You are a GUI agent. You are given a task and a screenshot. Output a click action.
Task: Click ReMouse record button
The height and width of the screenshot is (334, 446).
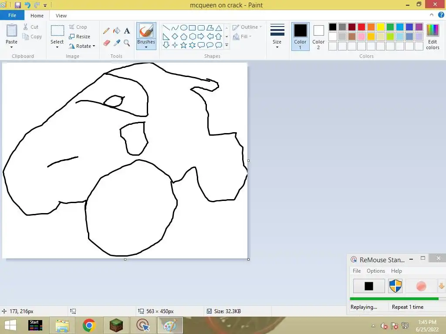pos(421,286)
